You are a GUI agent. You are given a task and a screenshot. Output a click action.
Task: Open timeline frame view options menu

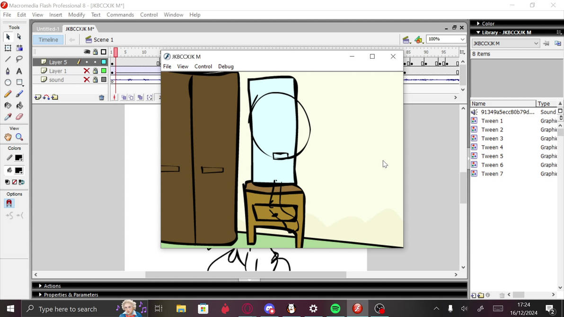pos(463,52)
